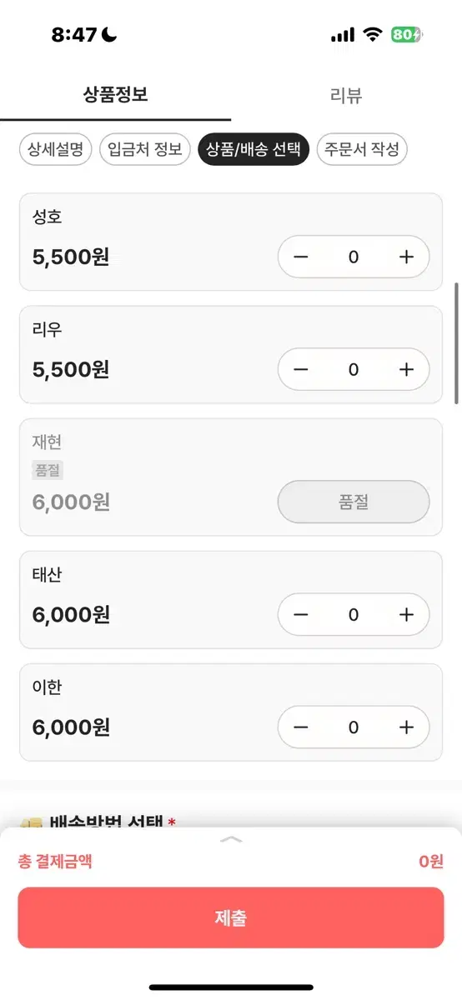Tap the 총 결제금액 total row

point(231,862)
